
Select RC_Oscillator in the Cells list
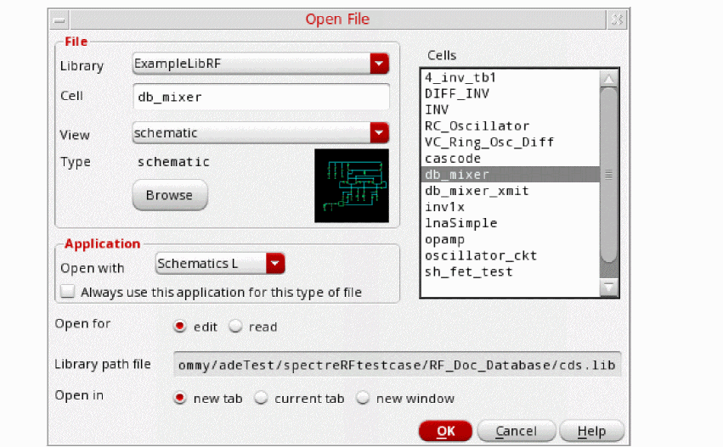[x=477, y=126]
